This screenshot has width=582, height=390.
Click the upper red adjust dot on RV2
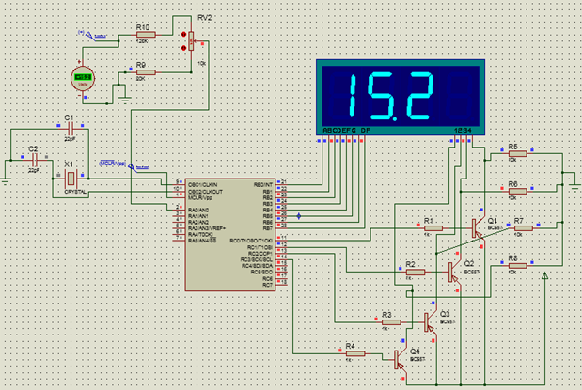183,34
